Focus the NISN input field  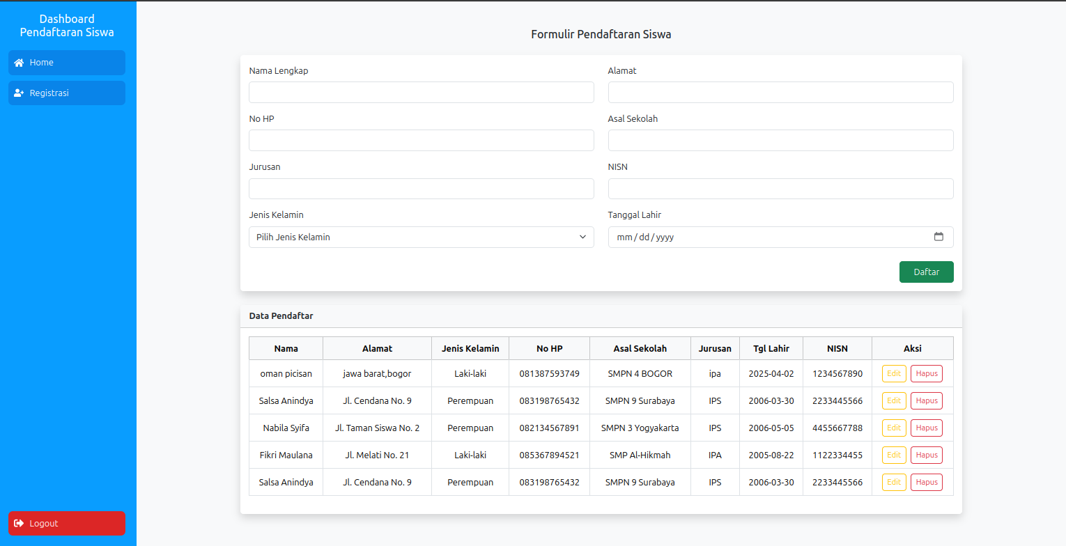coord(780,189)
